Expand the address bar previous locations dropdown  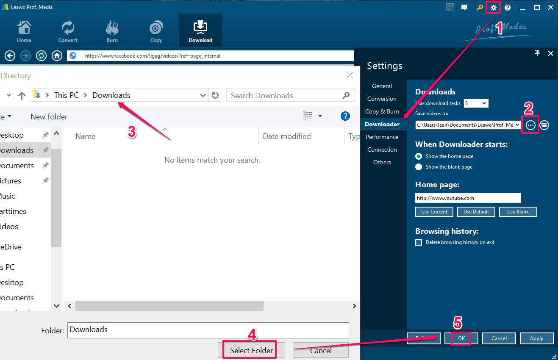(x=203, y=95)
